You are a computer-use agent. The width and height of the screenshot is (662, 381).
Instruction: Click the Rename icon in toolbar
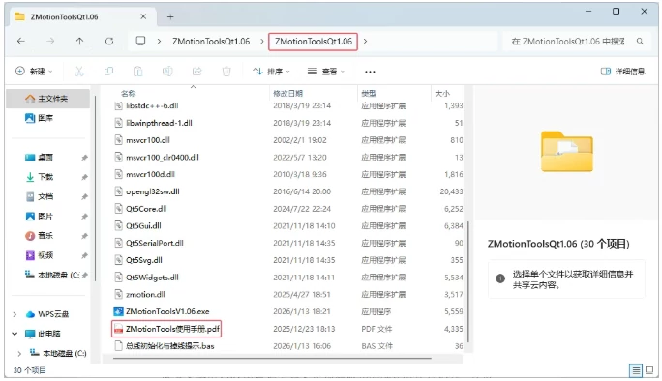point(167,72)
